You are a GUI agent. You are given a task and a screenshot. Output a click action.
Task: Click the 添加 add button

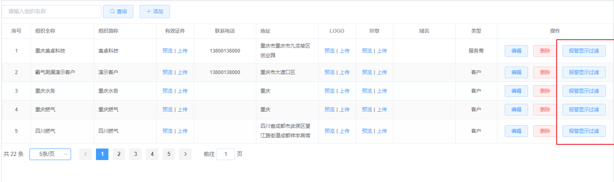click(x=155, y=12)
